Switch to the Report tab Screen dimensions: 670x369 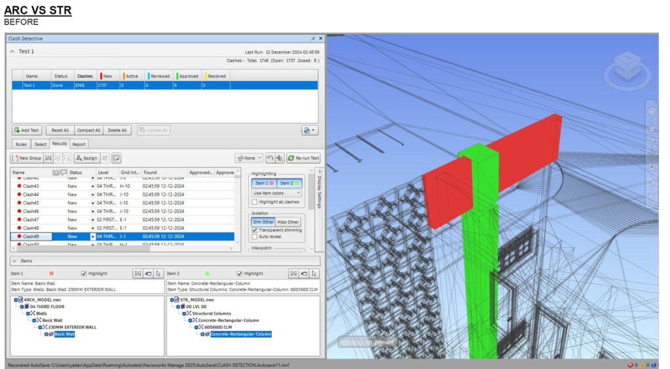coord(79,144)
